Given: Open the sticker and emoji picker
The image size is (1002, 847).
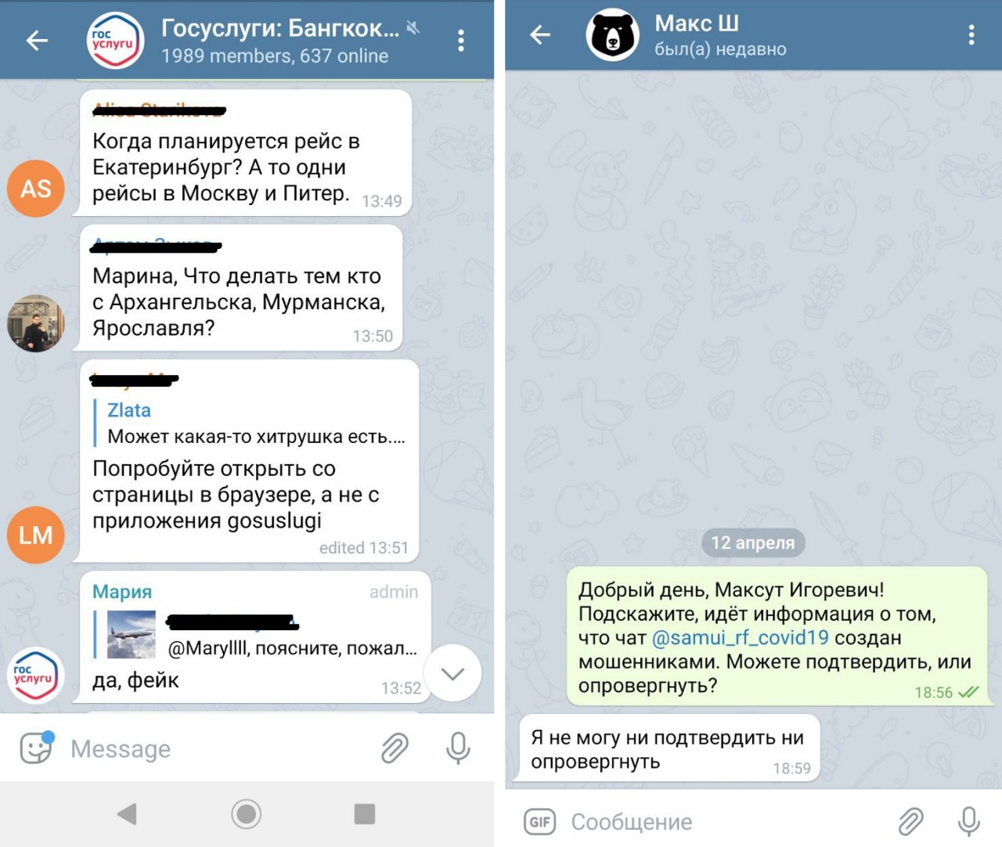Looking at the screenshot, I should 36,748.
